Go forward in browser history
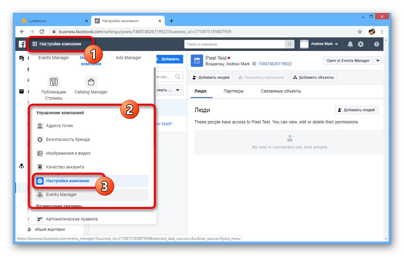The image size is (404, 257). [32, 31]
